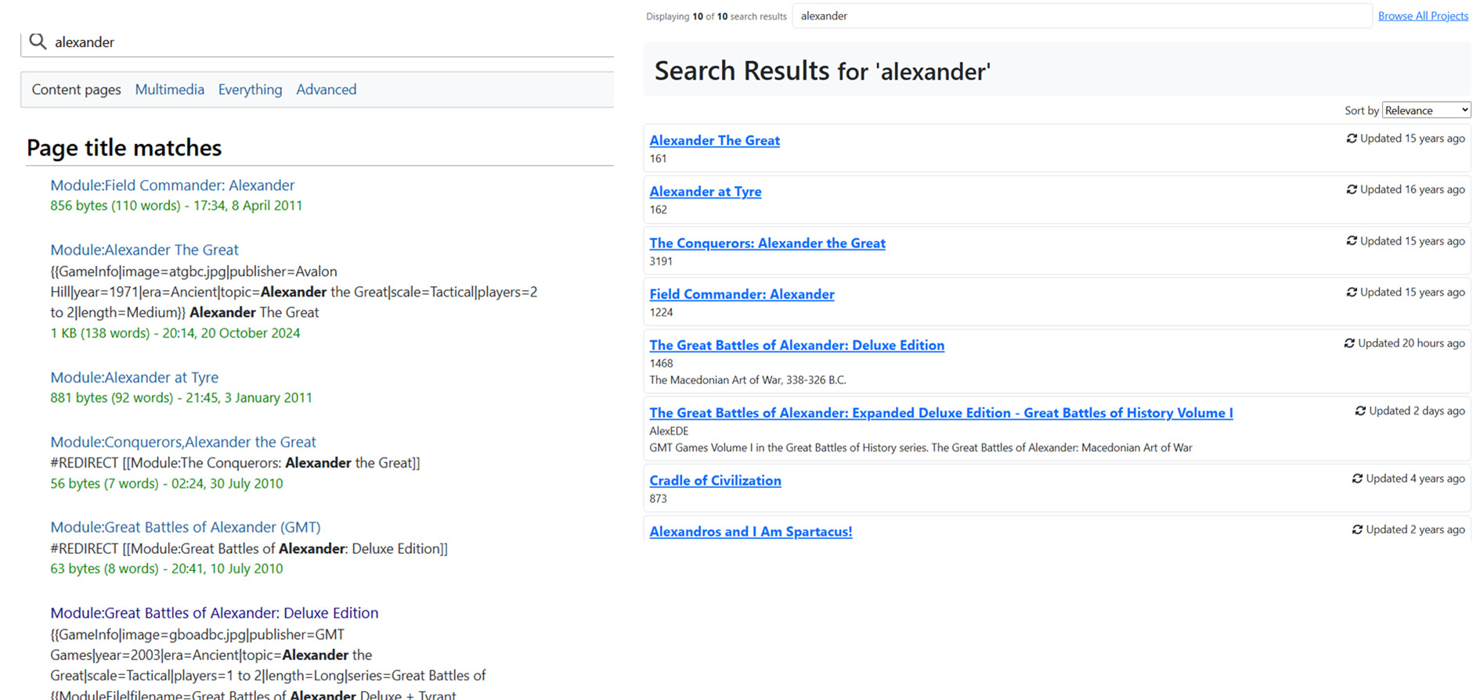The width and height of the screenshot is (1480, 700).
Task: Select the Everything search tab
Action: (x=250, y=89)
